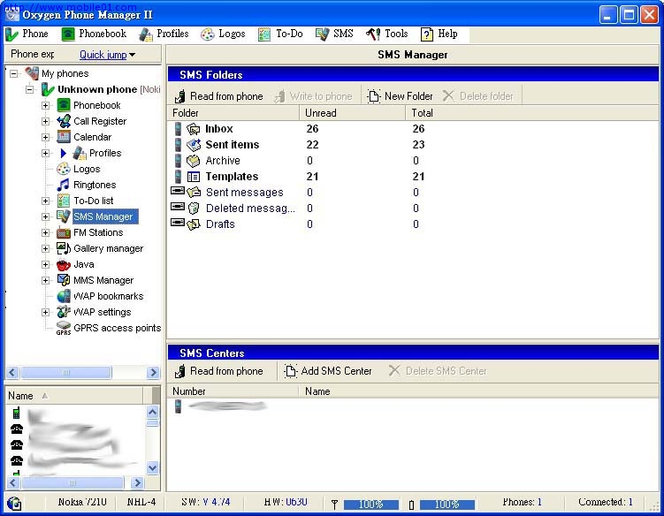This screenshot has height=516, width=664.
Task: Read SMS Centers from phone
Action: click(219, 371)
